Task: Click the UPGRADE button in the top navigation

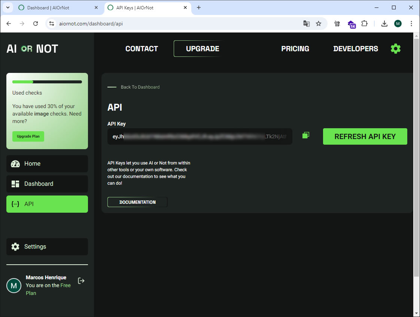Action: point(203,49)
